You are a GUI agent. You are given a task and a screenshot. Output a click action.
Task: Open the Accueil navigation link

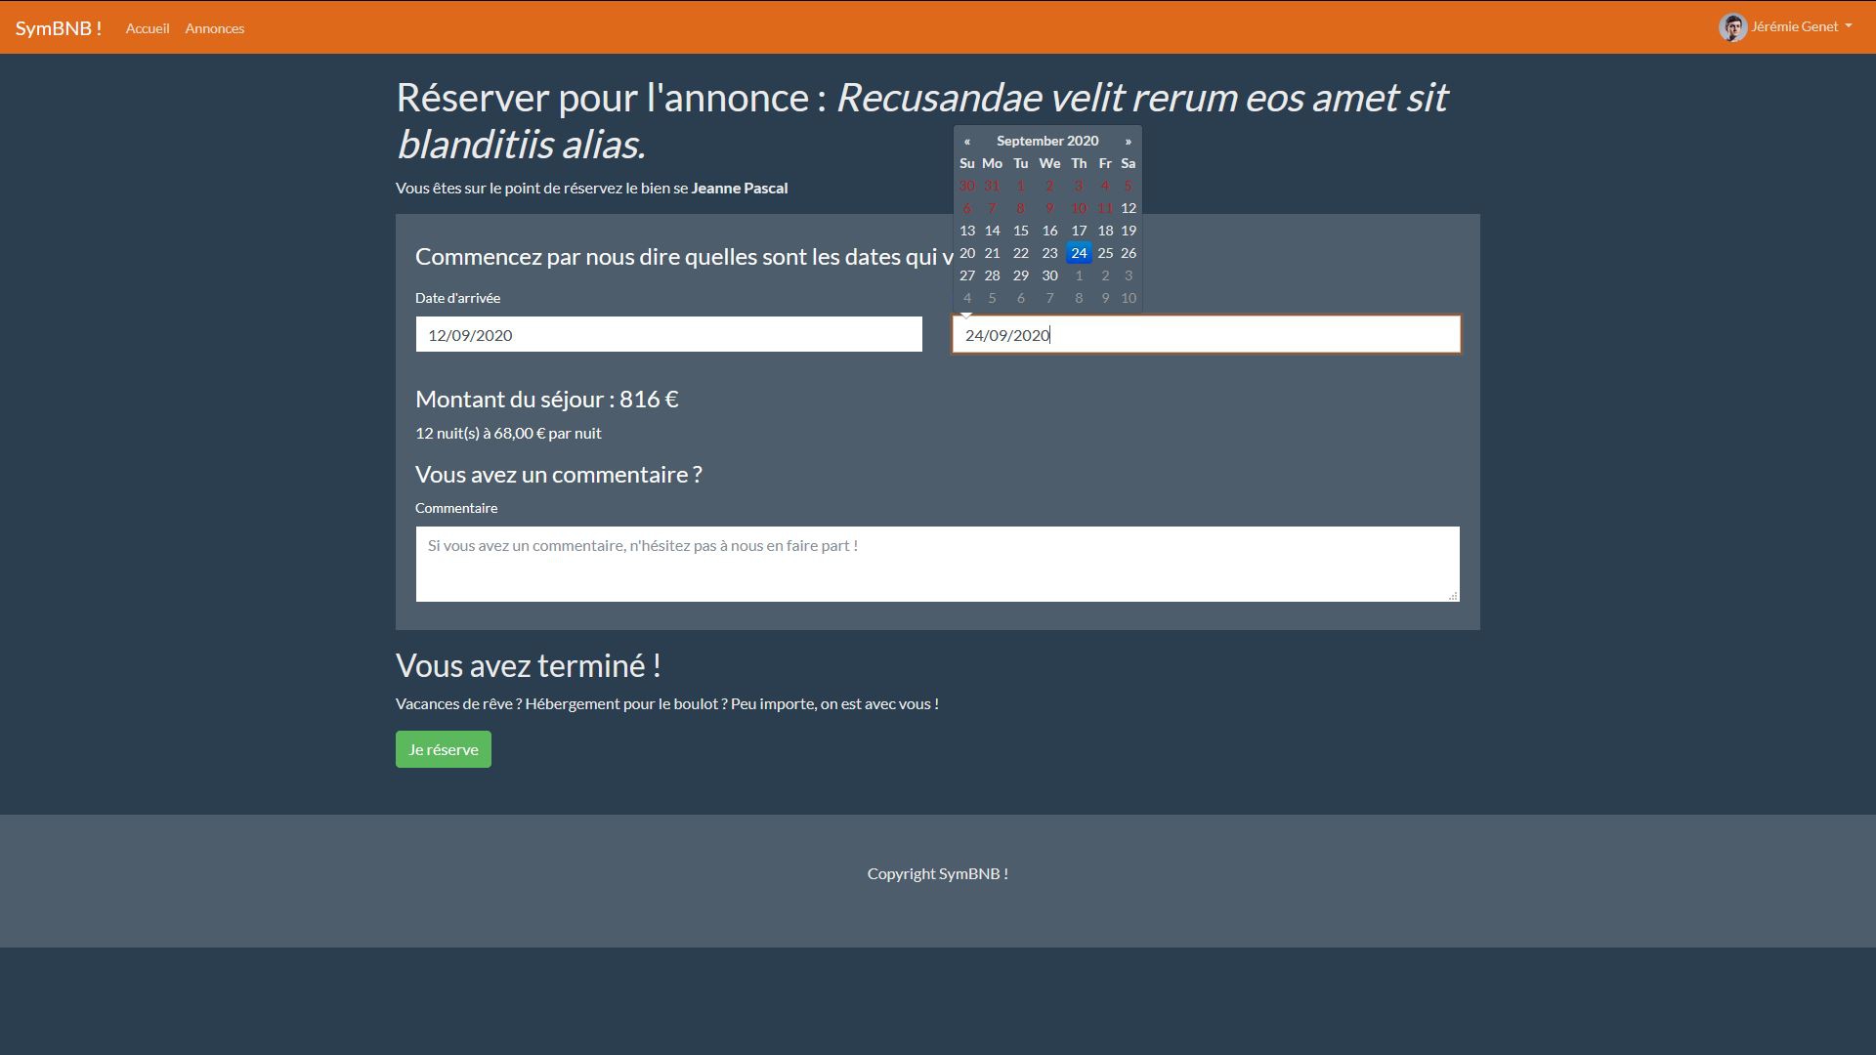click(x=148, y=28)
